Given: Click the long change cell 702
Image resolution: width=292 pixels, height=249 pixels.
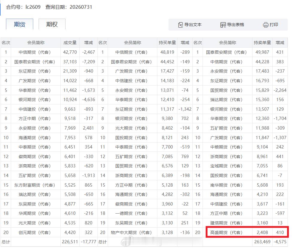Looking at the screenshot, I should (185, 118).
